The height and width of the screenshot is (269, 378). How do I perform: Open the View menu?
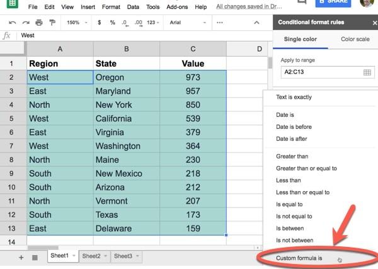(67, 7)
